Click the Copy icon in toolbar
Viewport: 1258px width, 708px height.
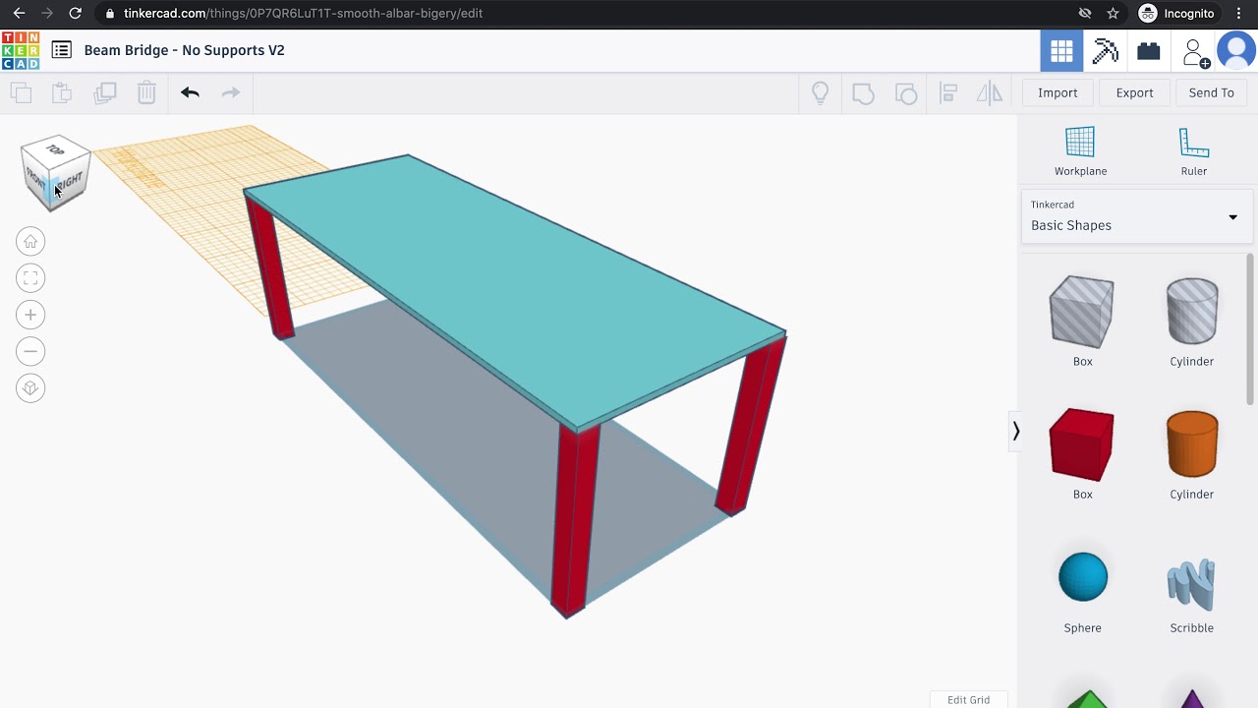pyautogui.click(x=21, y=92)
